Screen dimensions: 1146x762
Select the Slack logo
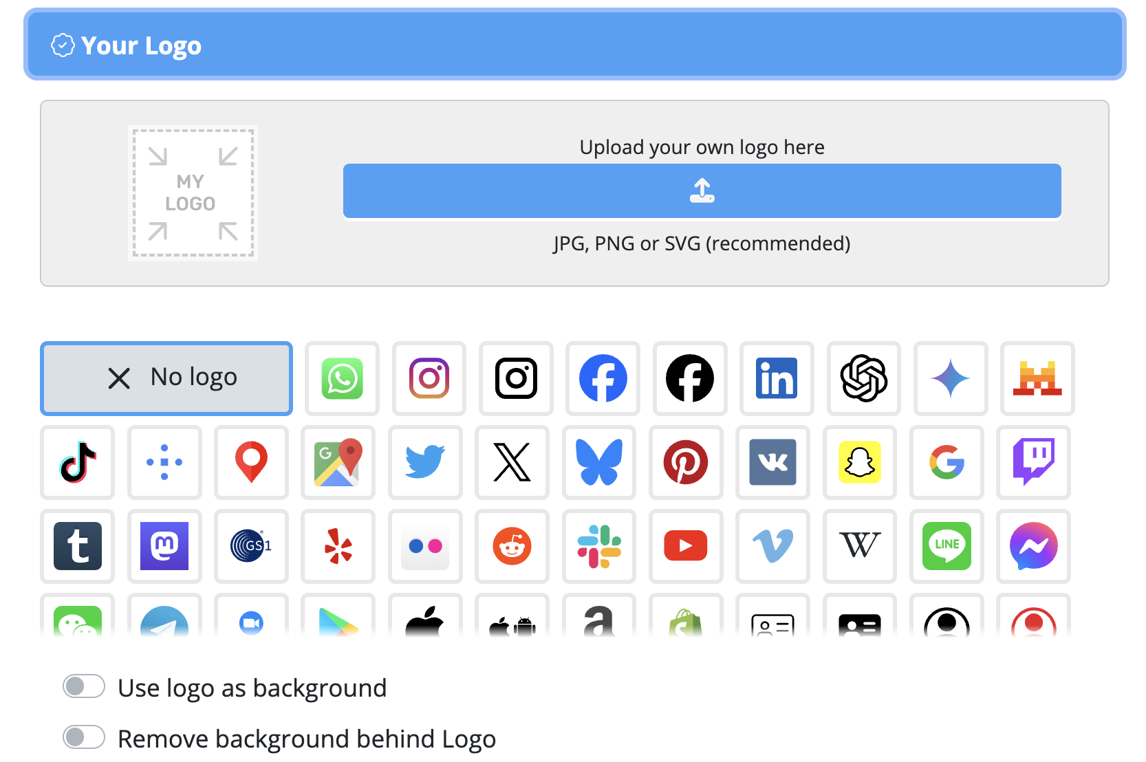coord(599,546)
